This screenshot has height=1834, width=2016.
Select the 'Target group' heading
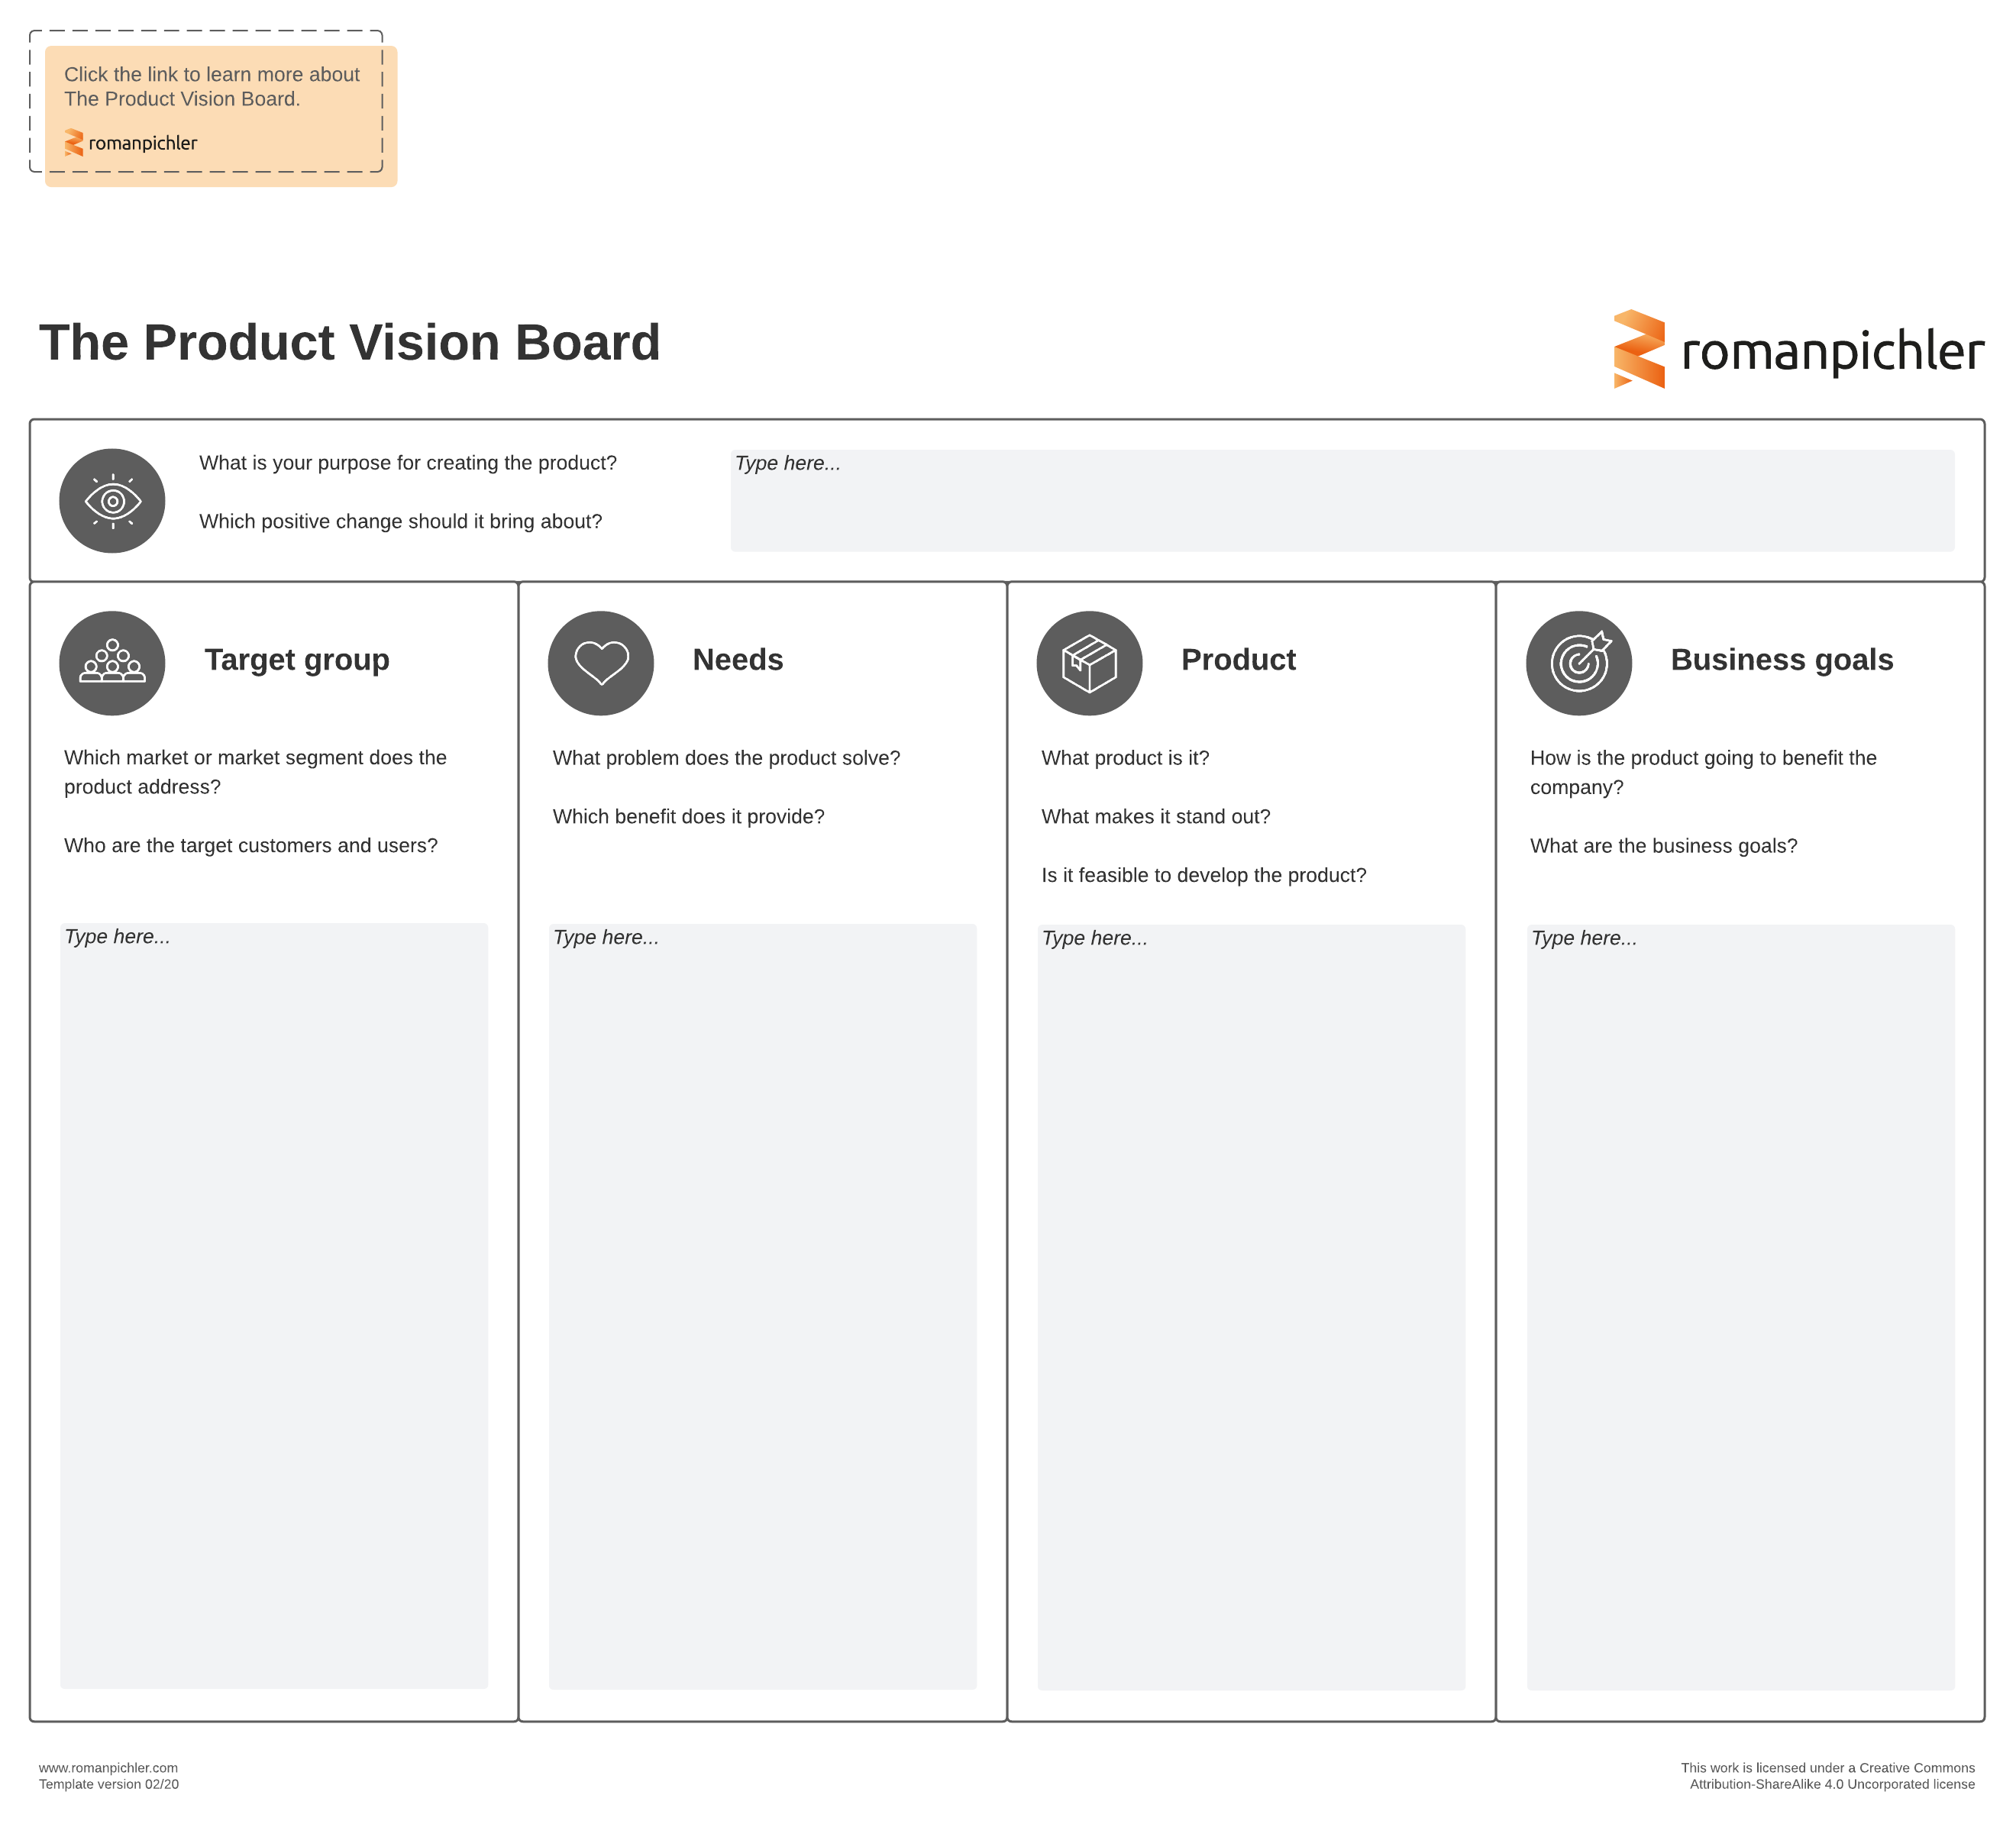pyautogui.click(x=297, y=659)
